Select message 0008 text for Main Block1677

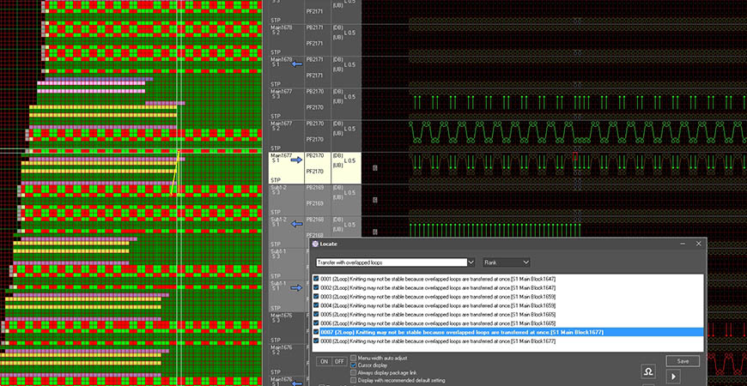tap(438, 341)
